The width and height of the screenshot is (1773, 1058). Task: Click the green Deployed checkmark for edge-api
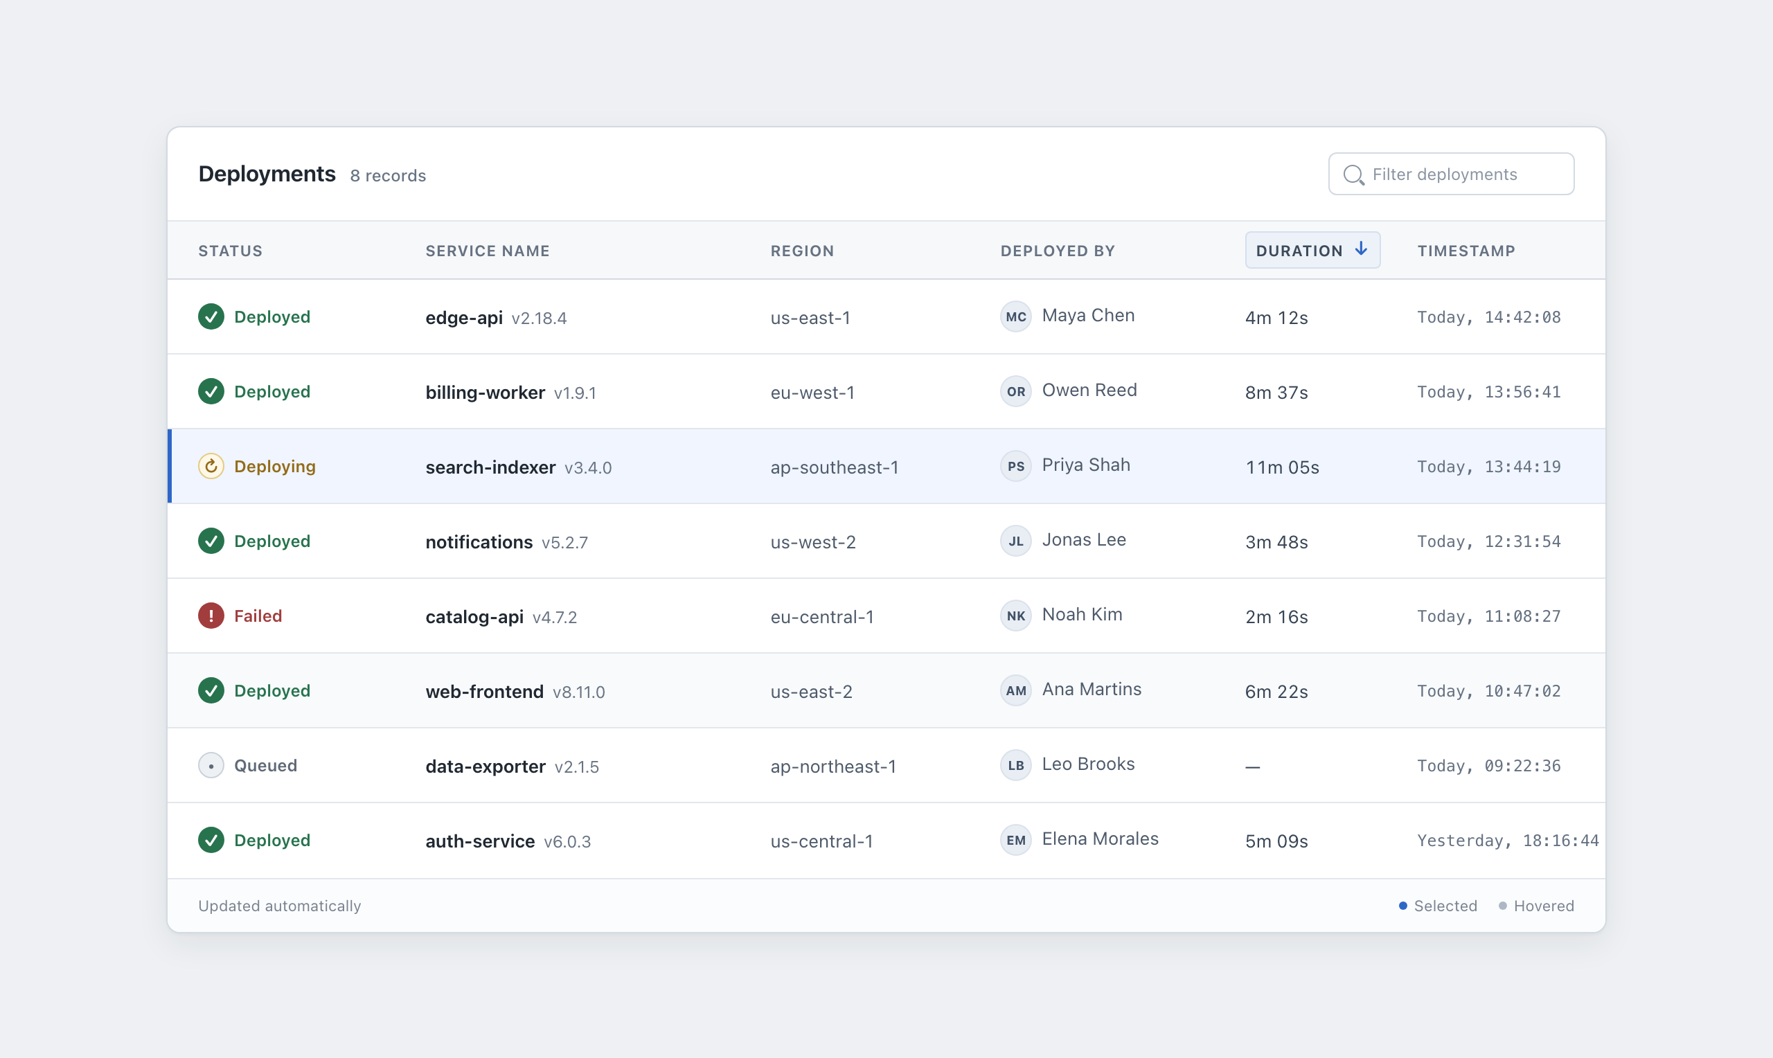point(211,316)
